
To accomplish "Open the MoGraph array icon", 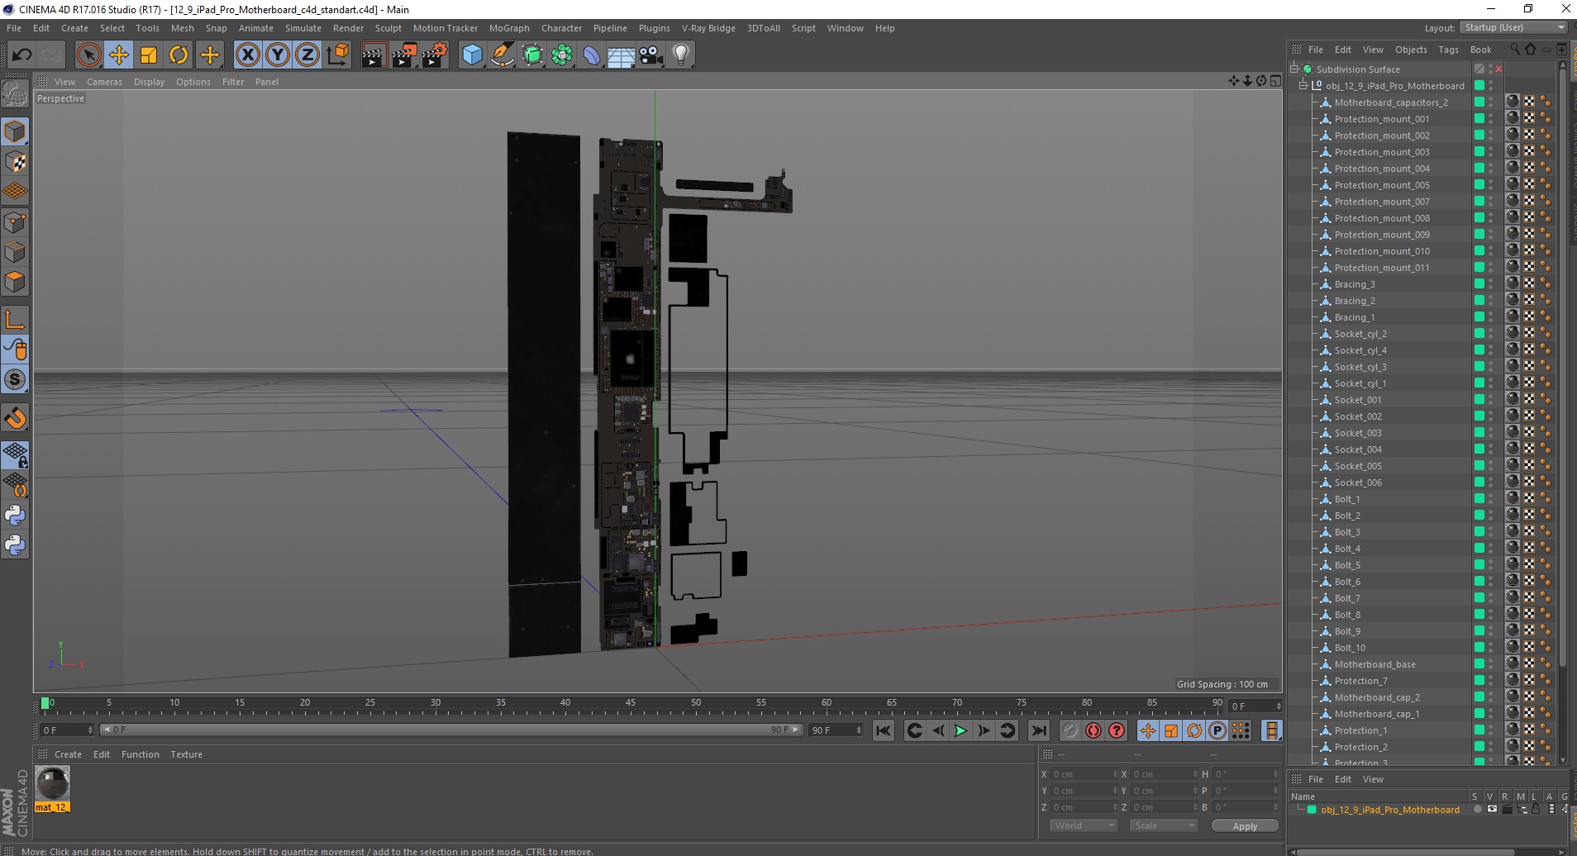I will (562, 55).
